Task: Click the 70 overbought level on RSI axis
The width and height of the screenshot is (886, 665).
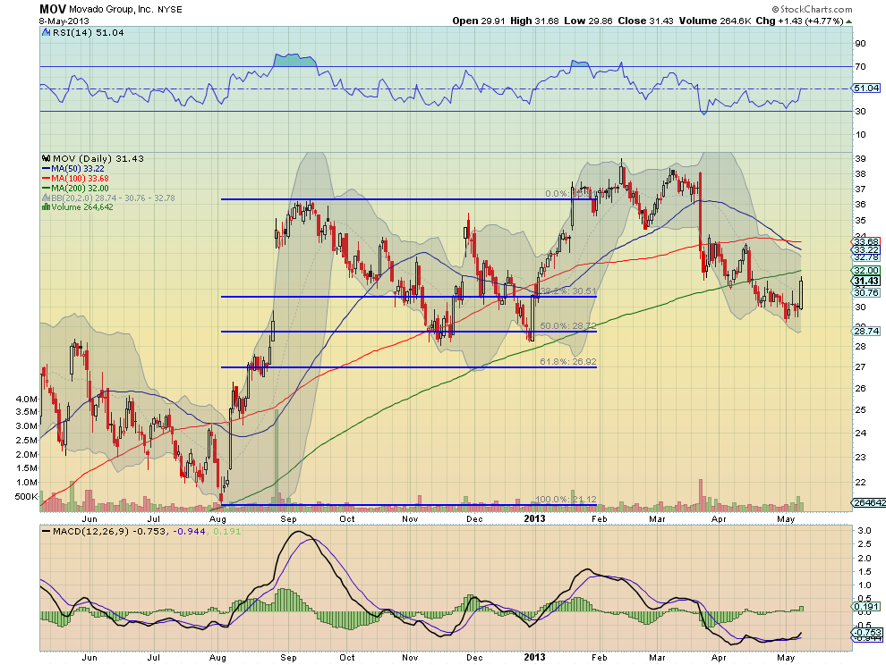Action: pos(860,67)
